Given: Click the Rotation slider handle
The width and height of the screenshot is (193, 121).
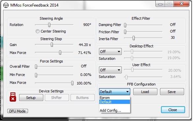Looking at the screenshot, I should (x=49, y=25).
